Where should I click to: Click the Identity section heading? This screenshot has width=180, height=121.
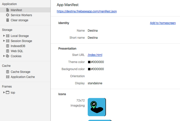(x=64, y=23)
